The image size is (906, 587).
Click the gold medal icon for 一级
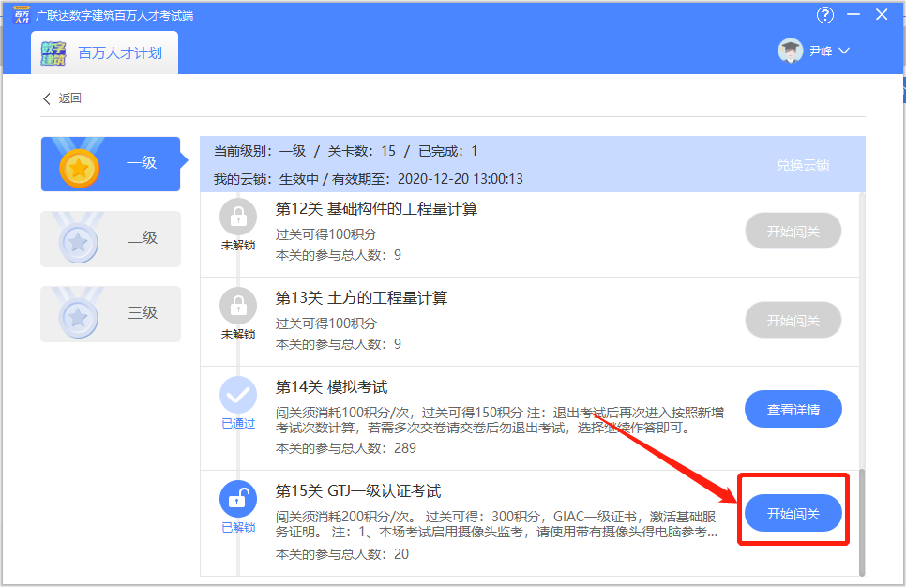79,167
